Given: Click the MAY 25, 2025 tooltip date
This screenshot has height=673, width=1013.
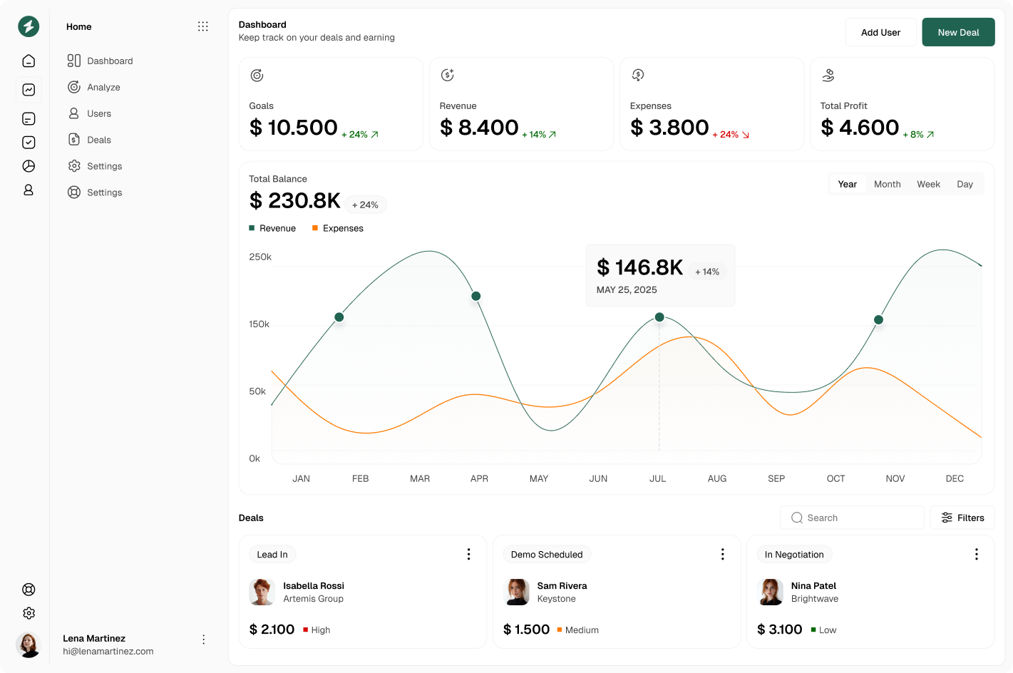Looking at the screenshot, I should 627,289.
